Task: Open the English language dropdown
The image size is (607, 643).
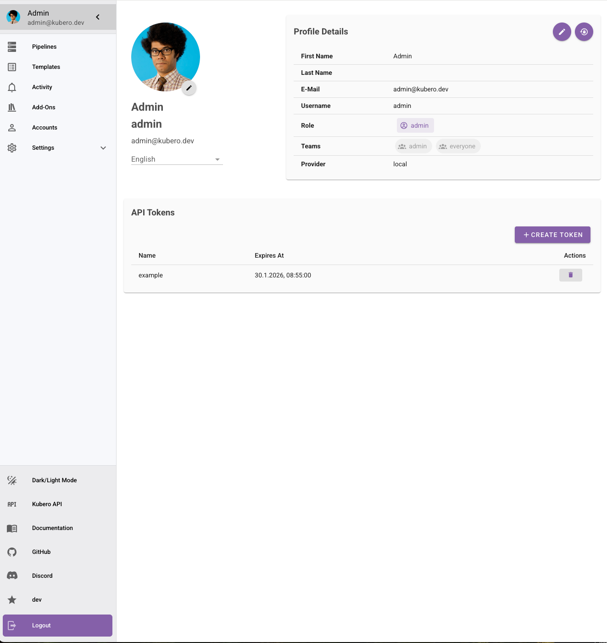Action: (177, 159)
